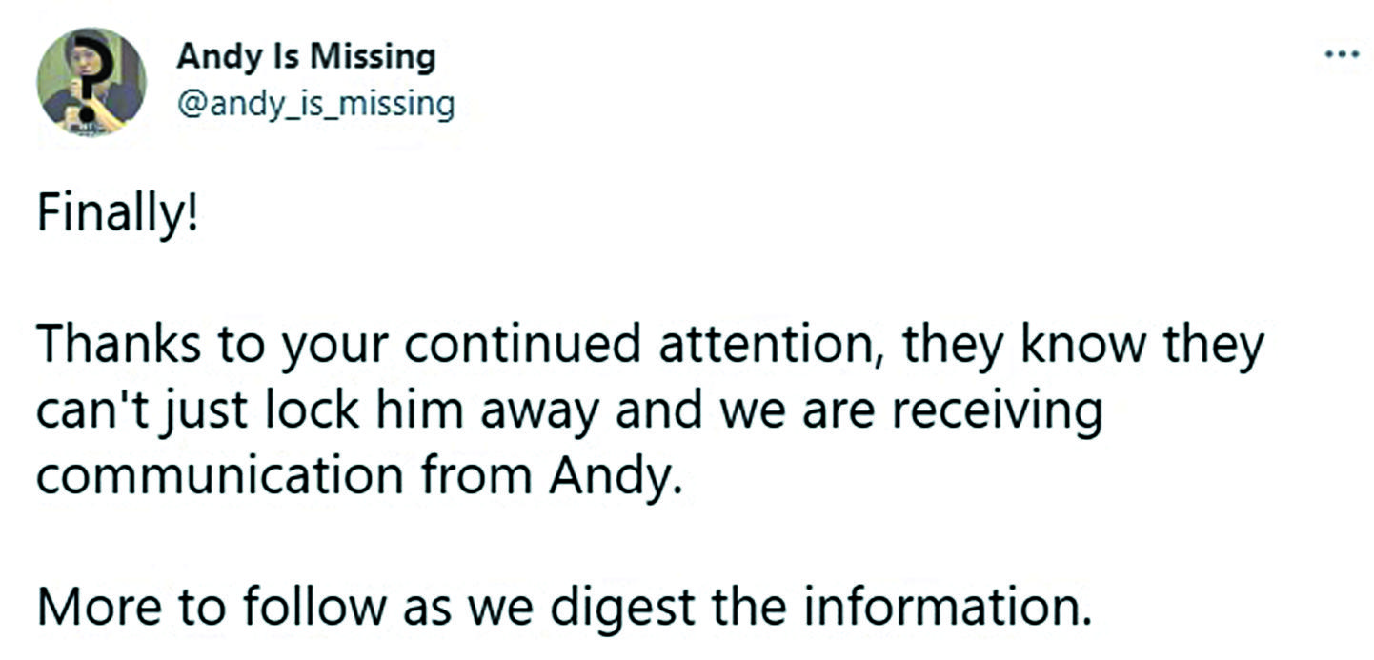Open the @andy_is_missing handle link
1374x660 pixels.
pos(315,104)
